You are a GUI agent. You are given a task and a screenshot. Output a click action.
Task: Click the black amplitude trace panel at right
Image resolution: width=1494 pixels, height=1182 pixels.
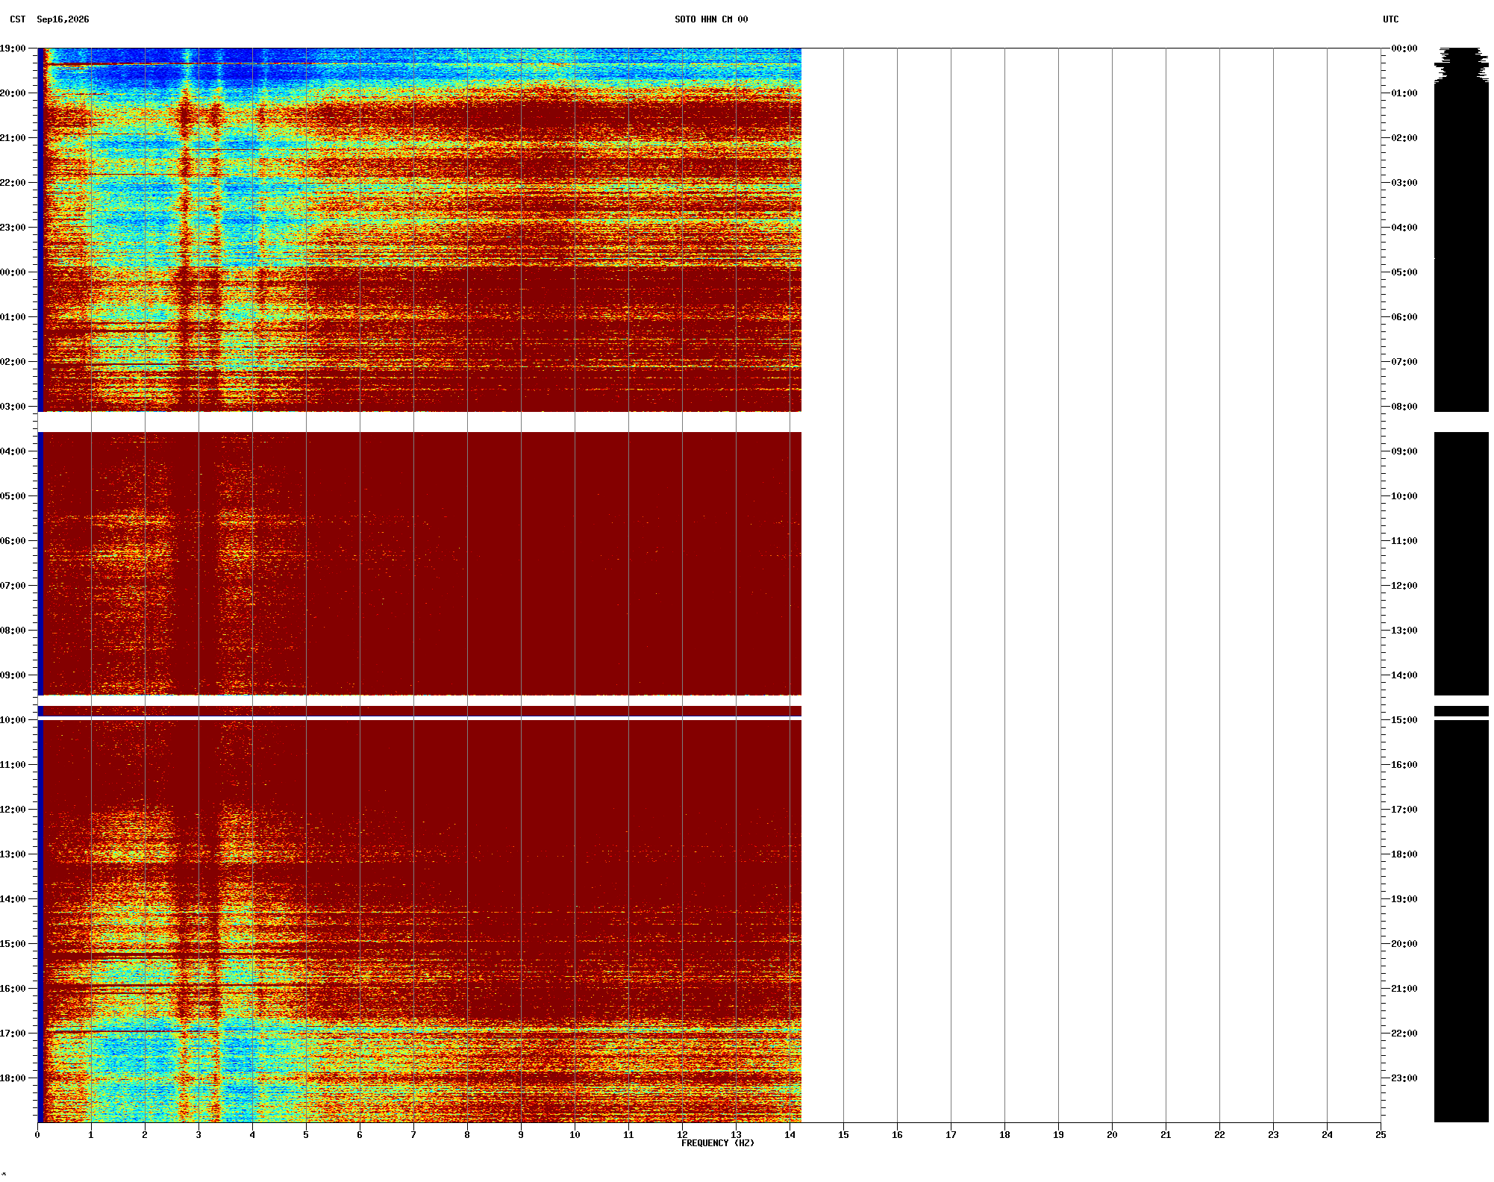tap(1461, 585)
